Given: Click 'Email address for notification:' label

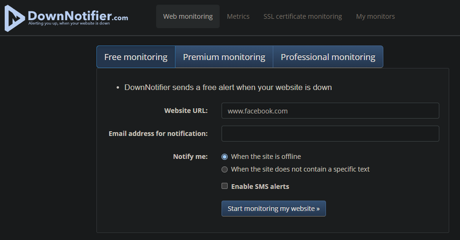Looking at the screenshot, I should pyautogui.click(x=158, y=133).
